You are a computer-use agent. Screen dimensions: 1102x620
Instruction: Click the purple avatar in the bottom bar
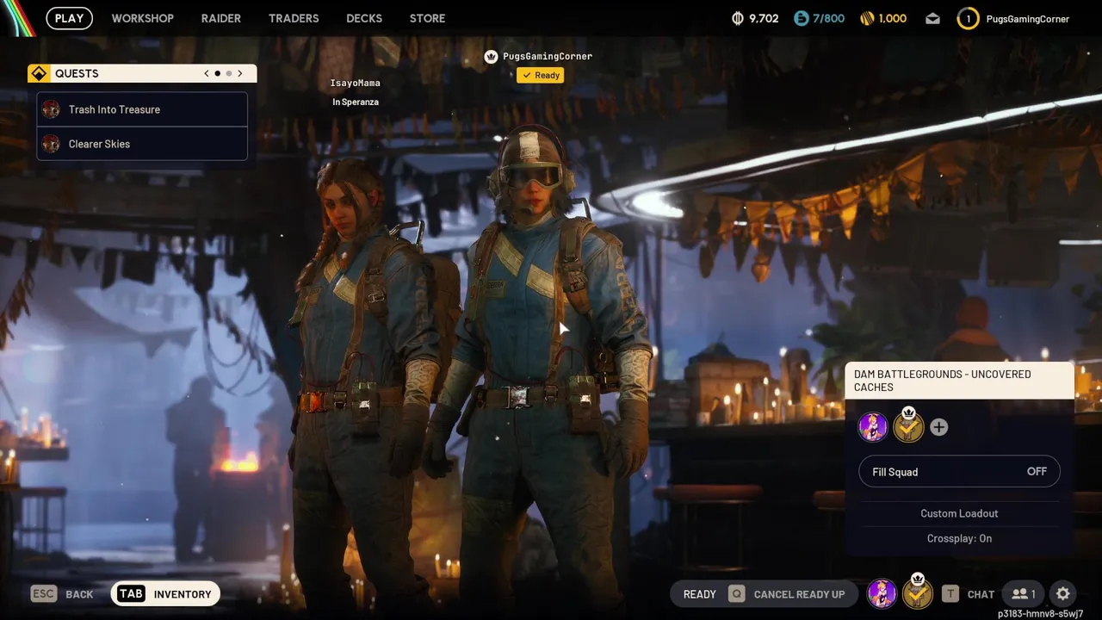coord(882,593)
